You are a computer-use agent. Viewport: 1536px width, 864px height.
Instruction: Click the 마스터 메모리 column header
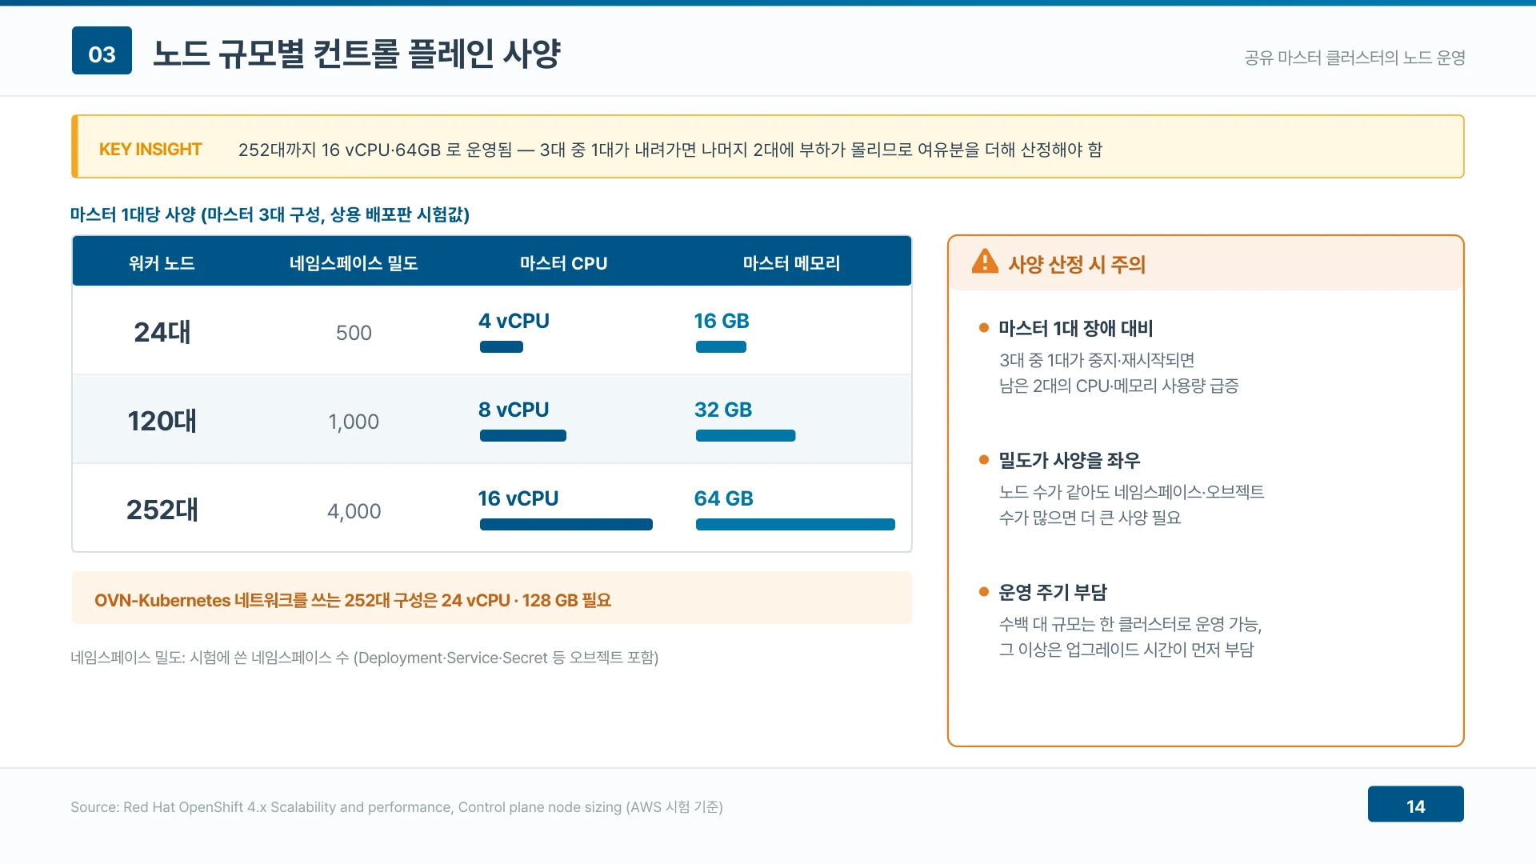(x=791, y=263)
